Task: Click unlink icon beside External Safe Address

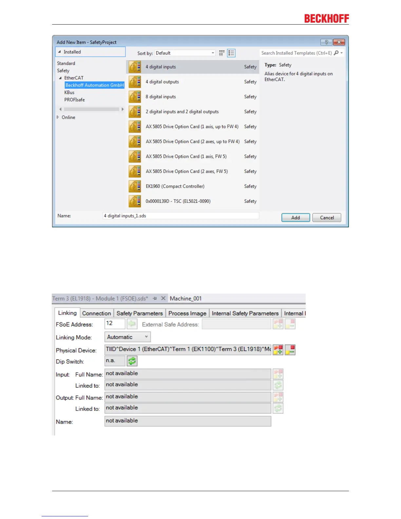Action: click(290, 324)
